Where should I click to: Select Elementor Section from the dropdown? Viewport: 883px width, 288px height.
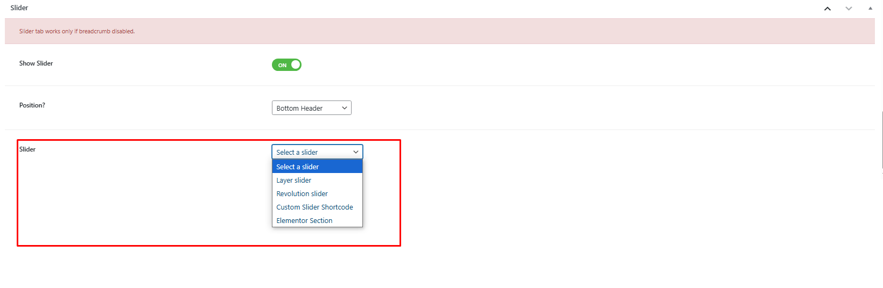[304, 221]
